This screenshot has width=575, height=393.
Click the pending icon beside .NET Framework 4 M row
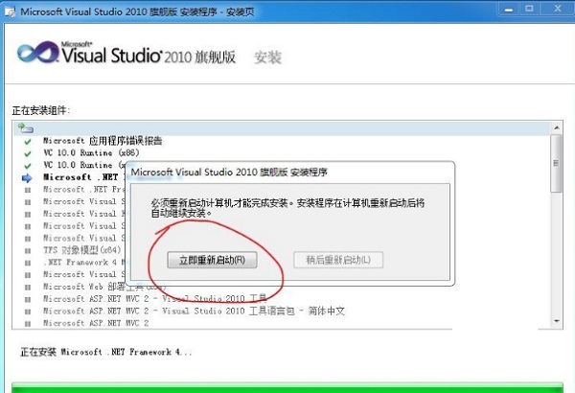click(x=28, y=263)
